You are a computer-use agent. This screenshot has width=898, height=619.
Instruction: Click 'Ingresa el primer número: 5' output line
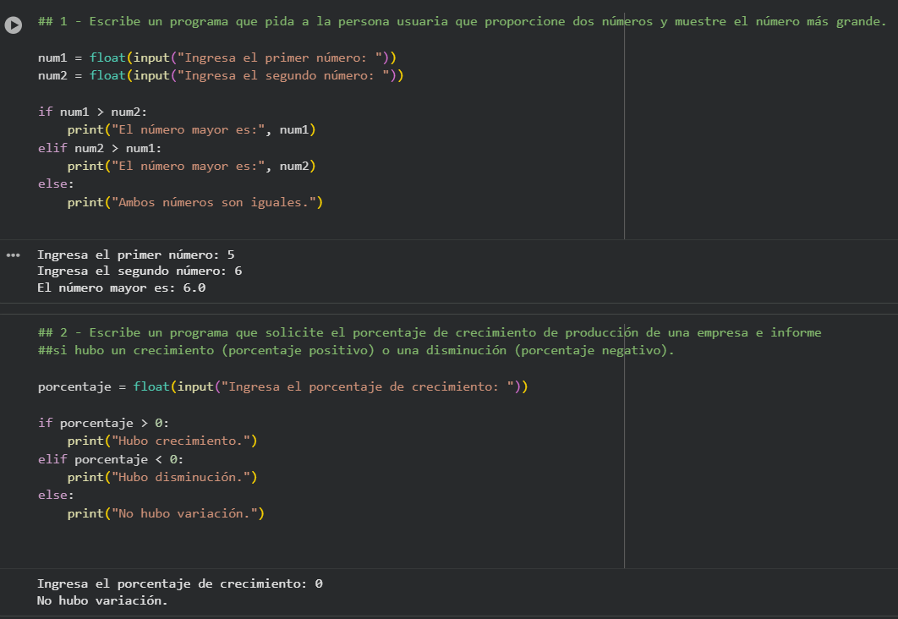click(135, 255)
